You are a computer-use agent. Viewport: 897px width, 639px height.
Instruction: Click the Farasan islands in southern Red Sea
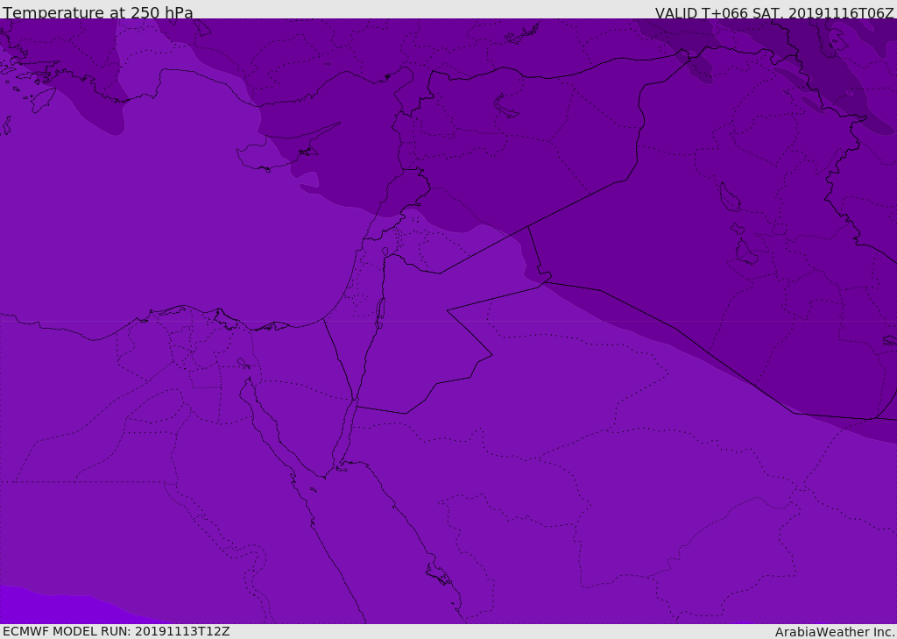tap(440, 574)
